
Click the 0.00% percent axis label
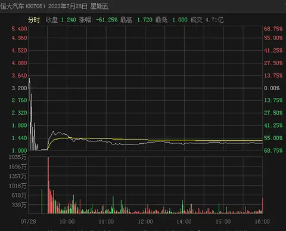272,88
